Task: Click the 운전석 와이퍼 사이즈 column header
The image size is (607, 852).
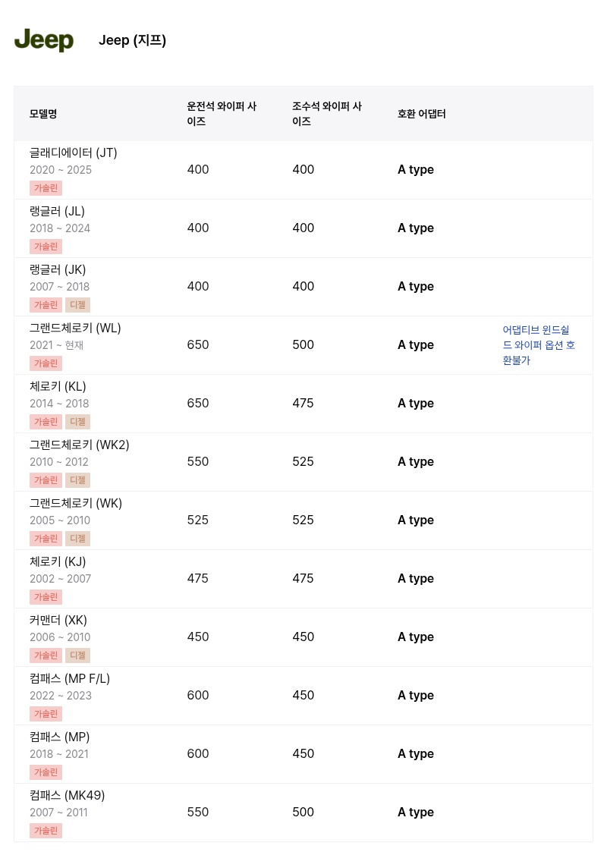Action: coord(222,114)
